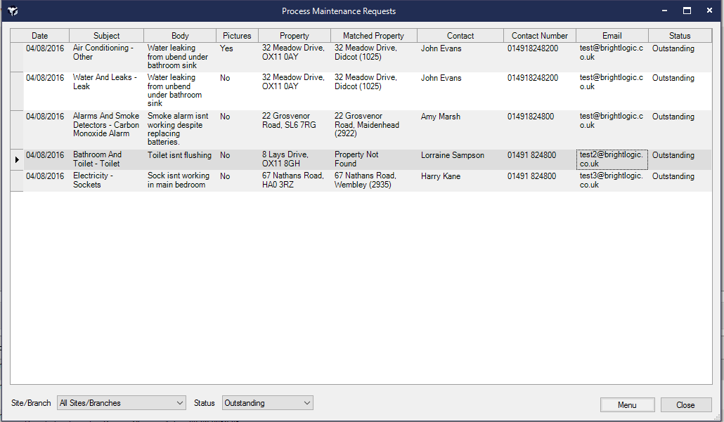Image resolution: width=724 pixels, height=422 pixels.
Task: Click the Property Not Found cell
Action: (x=373, y=159)
